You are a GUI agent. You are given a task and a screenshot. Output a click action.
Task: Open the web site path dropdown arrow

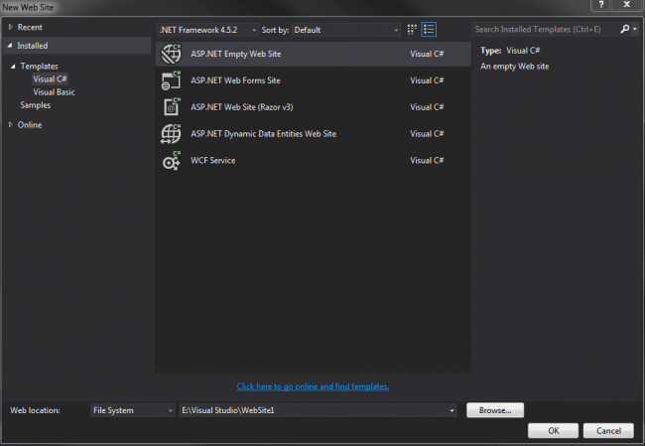[x=451, y=410]
